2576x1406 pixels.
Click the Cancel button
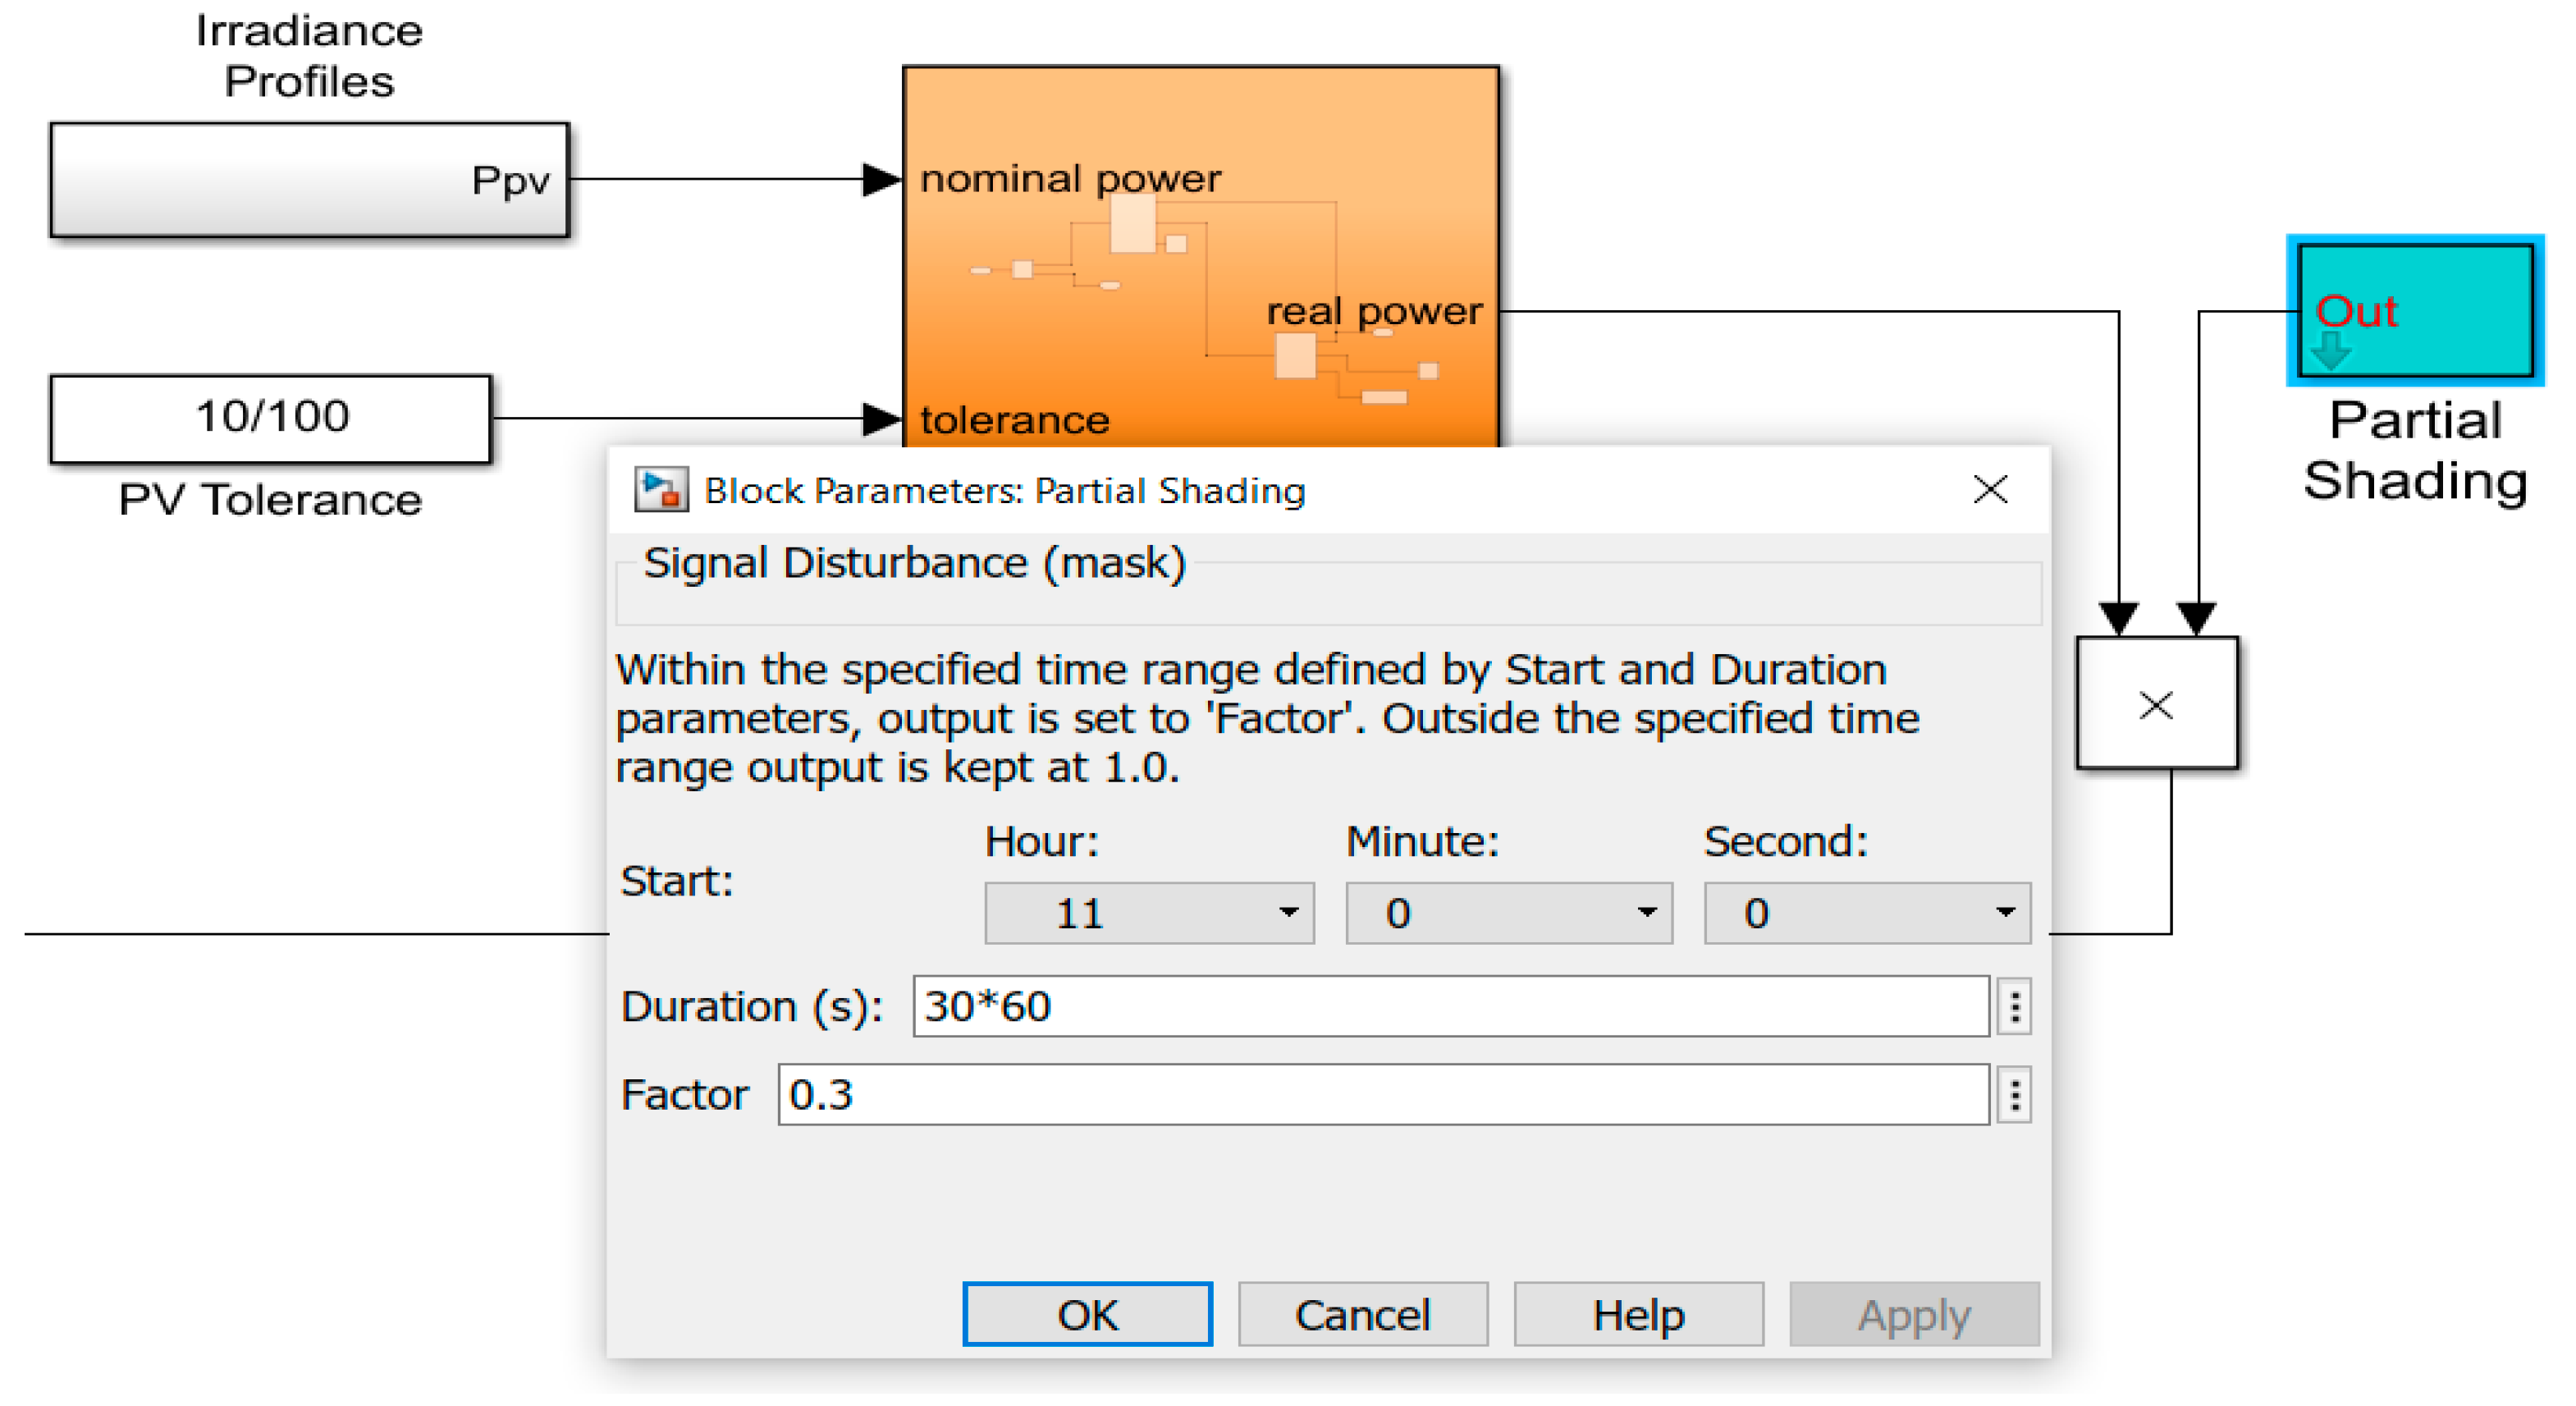pyautogui.click(x=1362, y=1314)
